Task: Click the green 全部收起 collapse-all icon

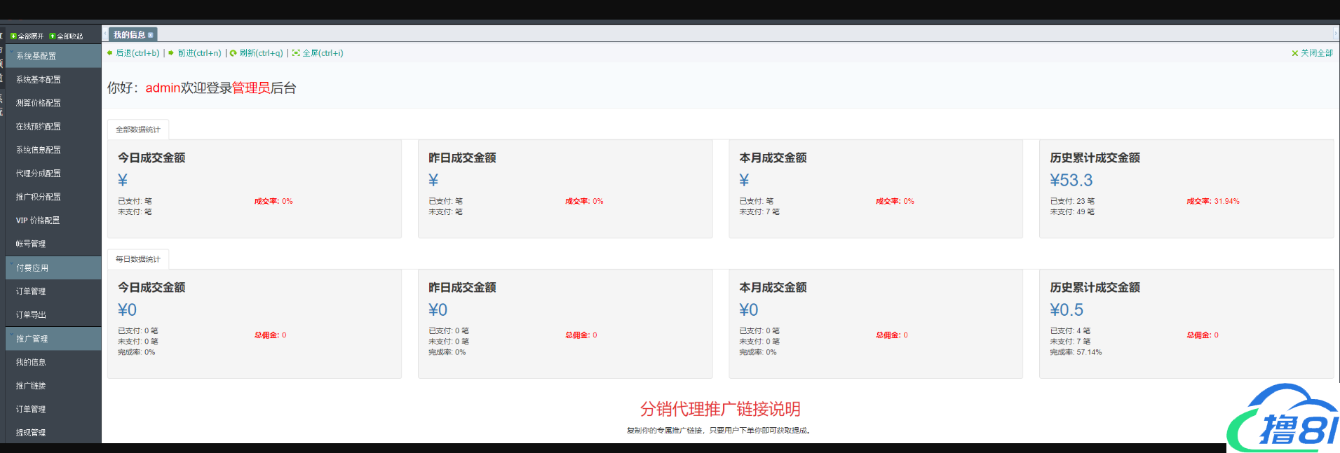Action: (x=53, y=36)
